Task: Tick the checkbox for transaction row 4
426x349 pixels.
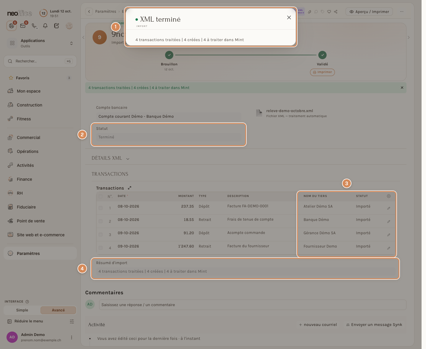Action: coord(101,248)
